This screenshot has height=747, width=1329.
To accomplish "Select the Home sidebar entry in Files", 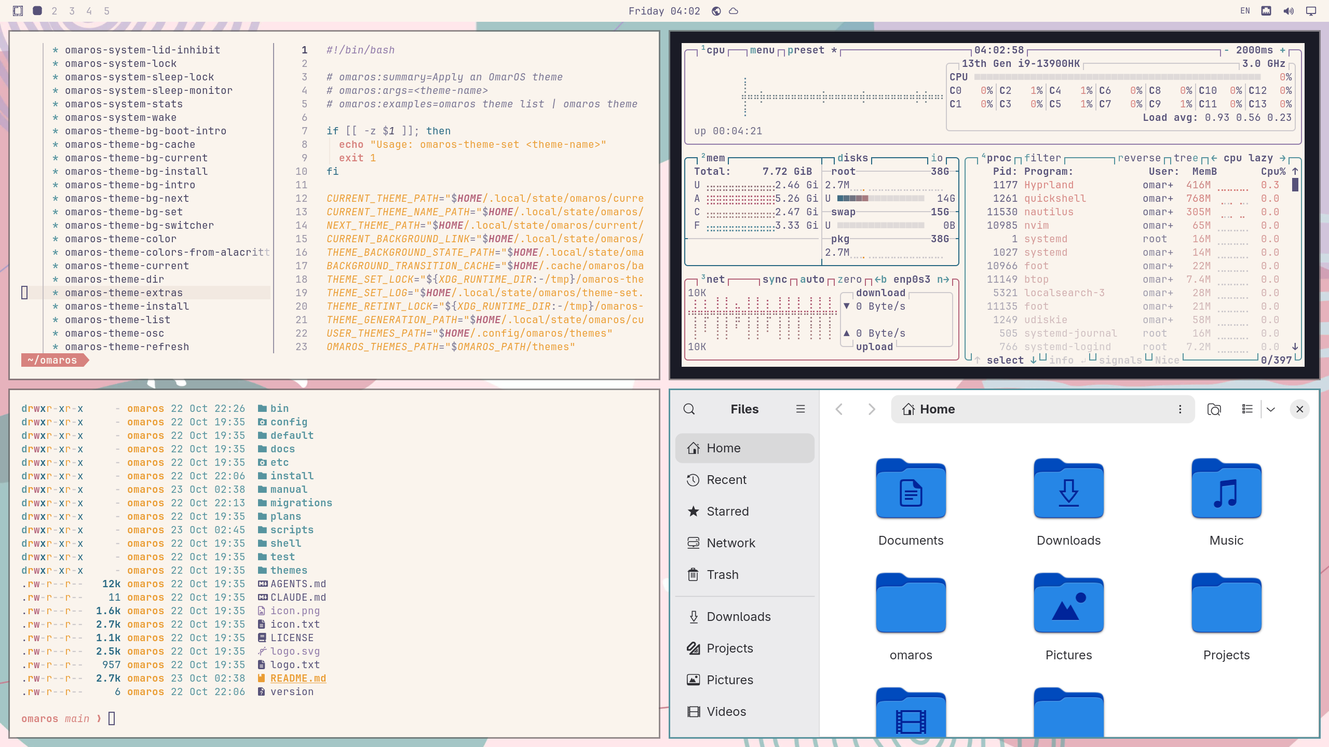I will [x=744, y=448].
